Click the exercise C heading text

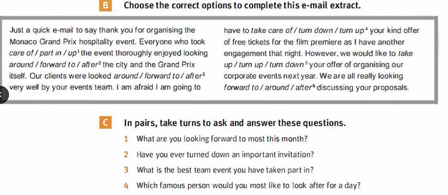[235, 123]
